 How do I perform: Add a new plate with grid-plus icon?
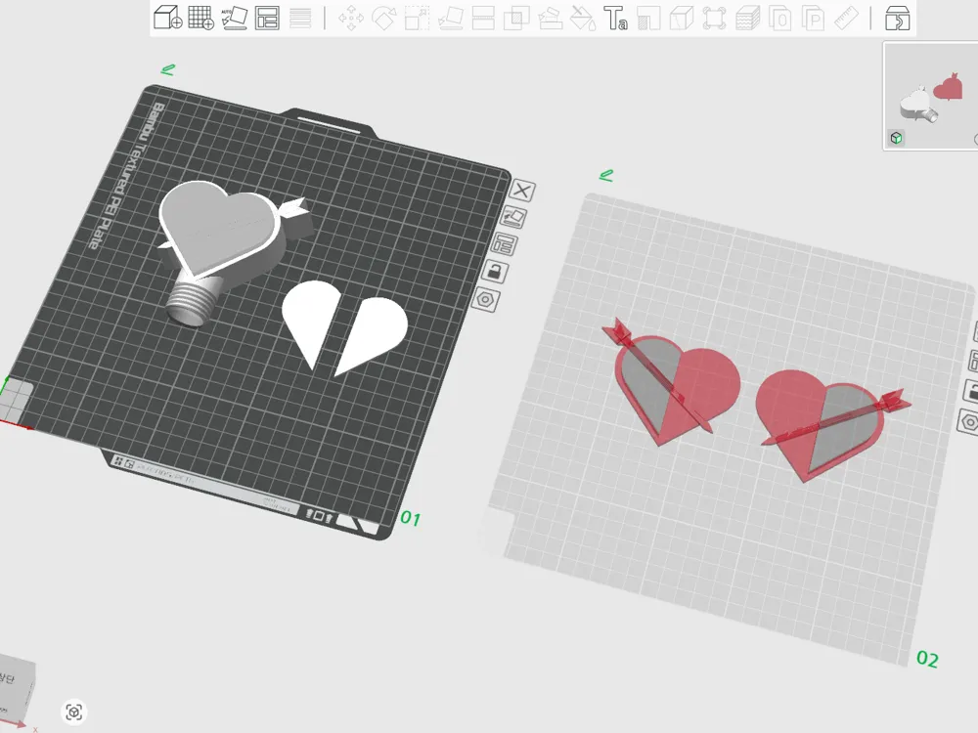click(x=201, y=18)
